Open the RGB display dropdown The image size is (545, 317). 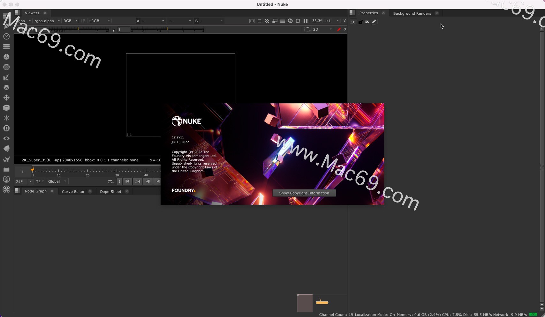tap(70, 21)
